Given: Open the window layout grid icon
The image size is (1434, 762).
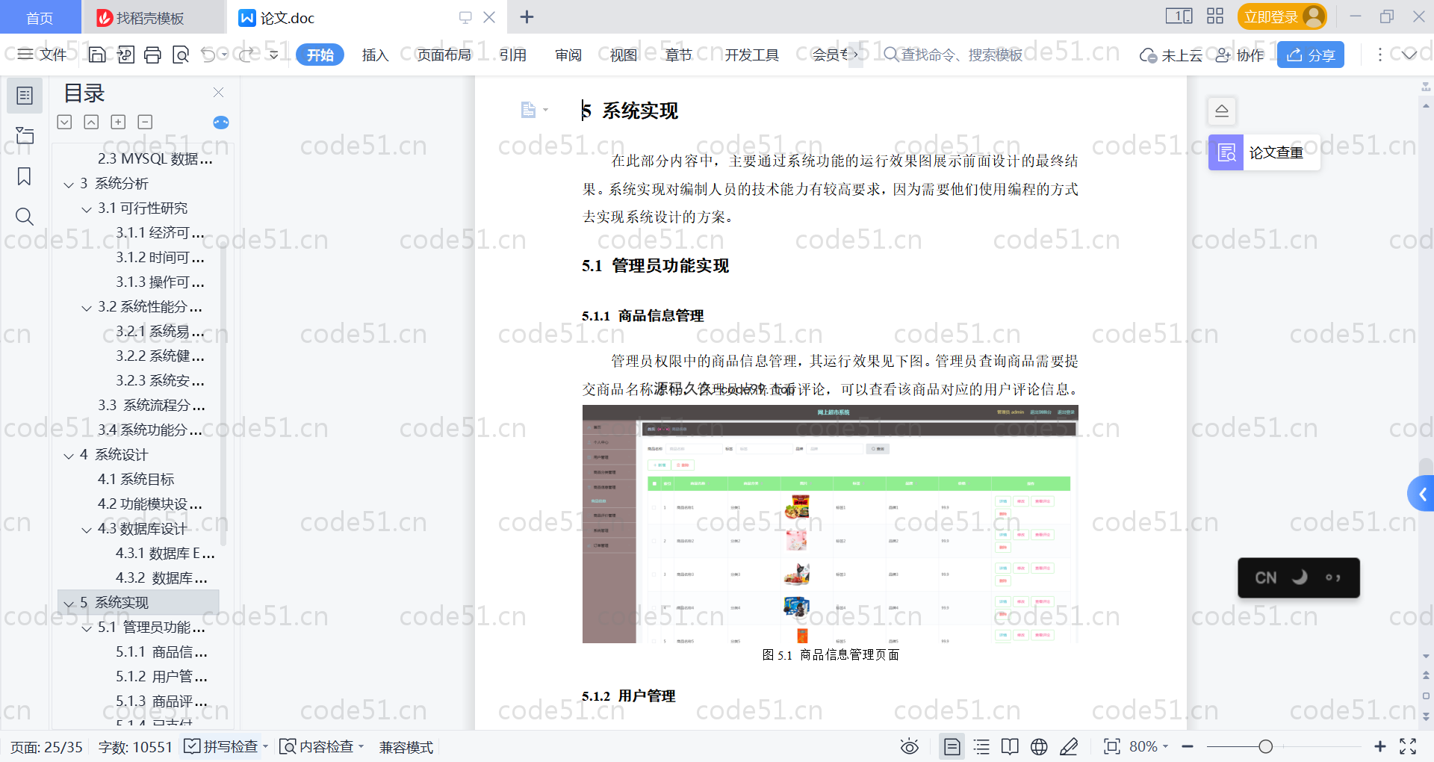Looking at the screenshot, I should (1215, 16).
